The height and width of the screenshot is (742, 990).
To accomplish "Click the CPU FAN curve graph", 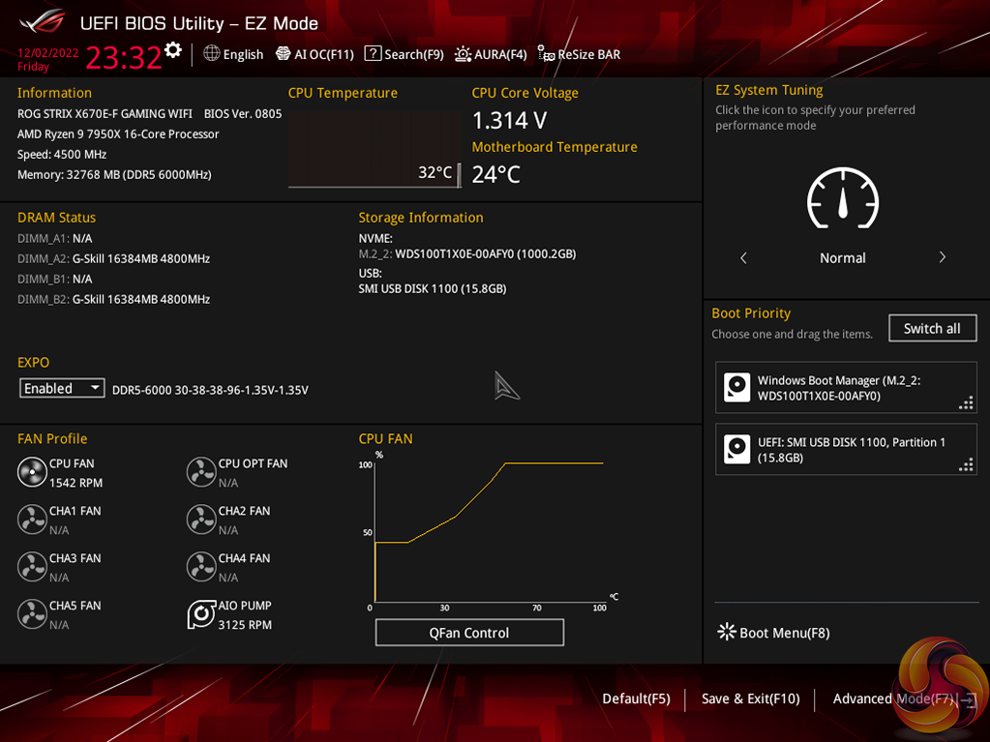I will 490,531.
